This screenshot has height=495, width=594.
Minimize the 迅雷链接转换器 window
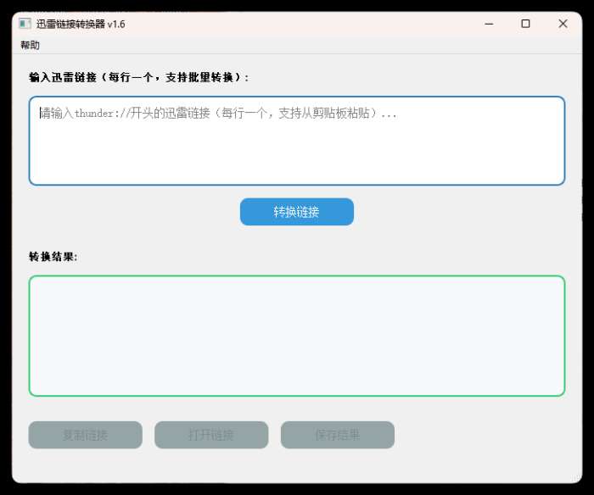coord(489,24)
